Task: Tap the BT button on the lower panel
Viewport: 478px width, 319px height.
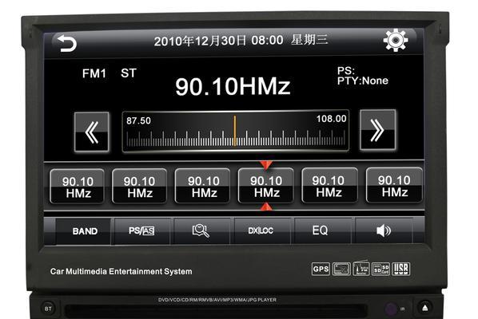Action: point(48,309)
